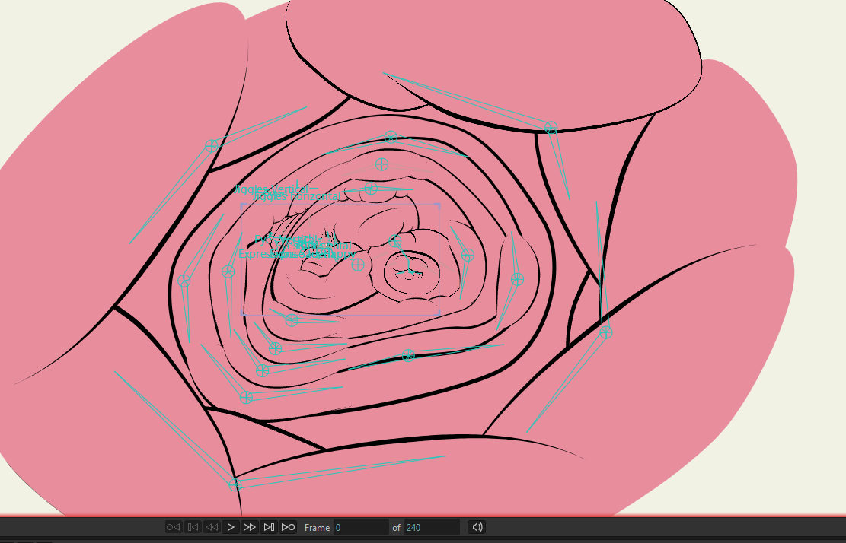Image resolution: width=846 pixels, height=543 pixels.
Task: Select the bone joint on lower-right petal edge
Action: (x=605, y=332)
